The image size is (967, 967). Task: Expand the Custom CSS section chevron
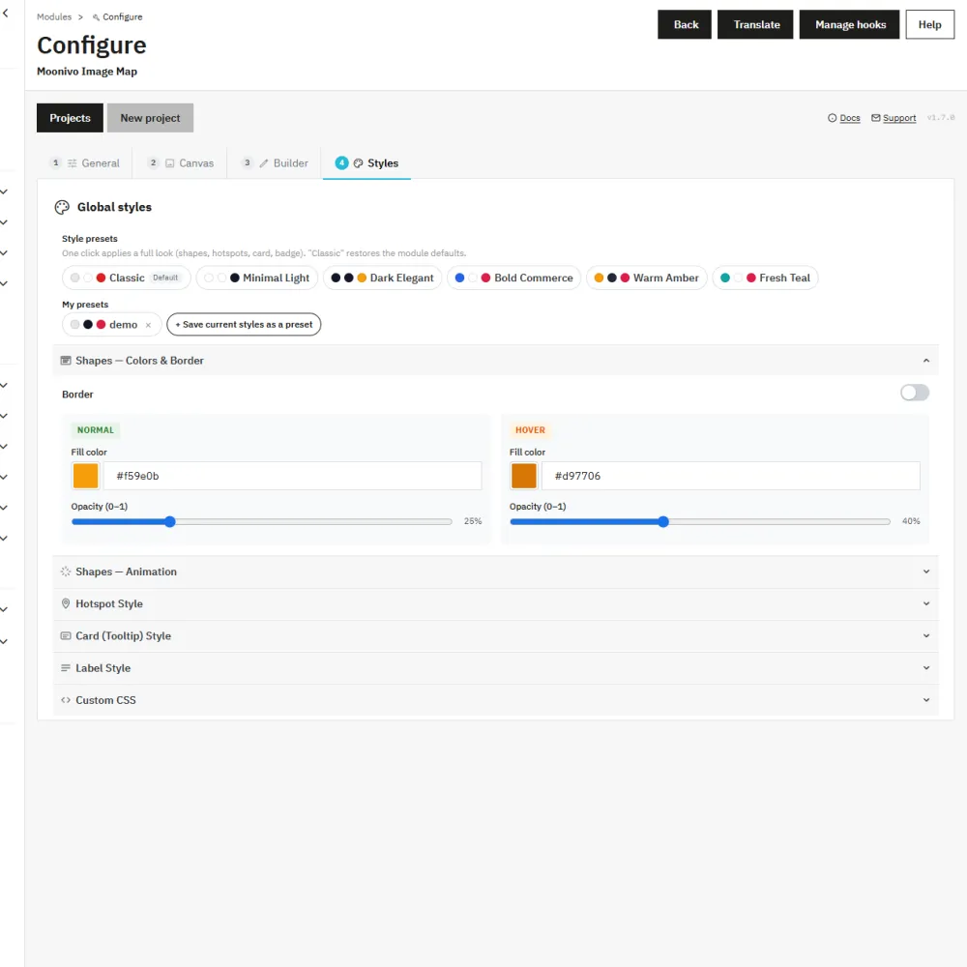pos(925,700)
